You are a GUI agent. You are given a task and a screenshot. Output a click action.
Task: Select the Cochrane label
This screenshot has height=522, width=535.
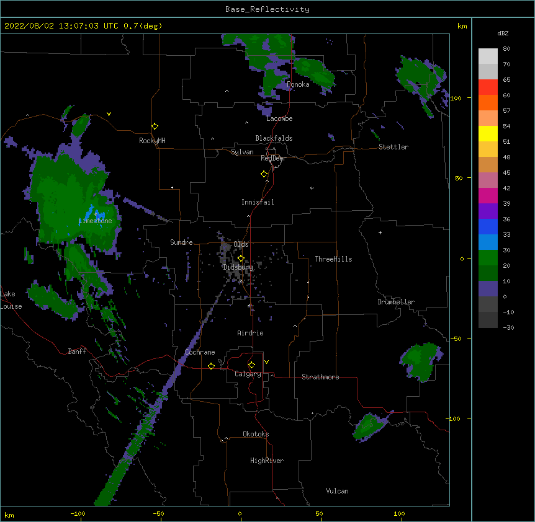[200, 352]
